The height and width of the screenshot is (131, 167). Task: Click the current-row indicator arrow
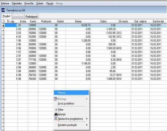[x=3, y=25]
